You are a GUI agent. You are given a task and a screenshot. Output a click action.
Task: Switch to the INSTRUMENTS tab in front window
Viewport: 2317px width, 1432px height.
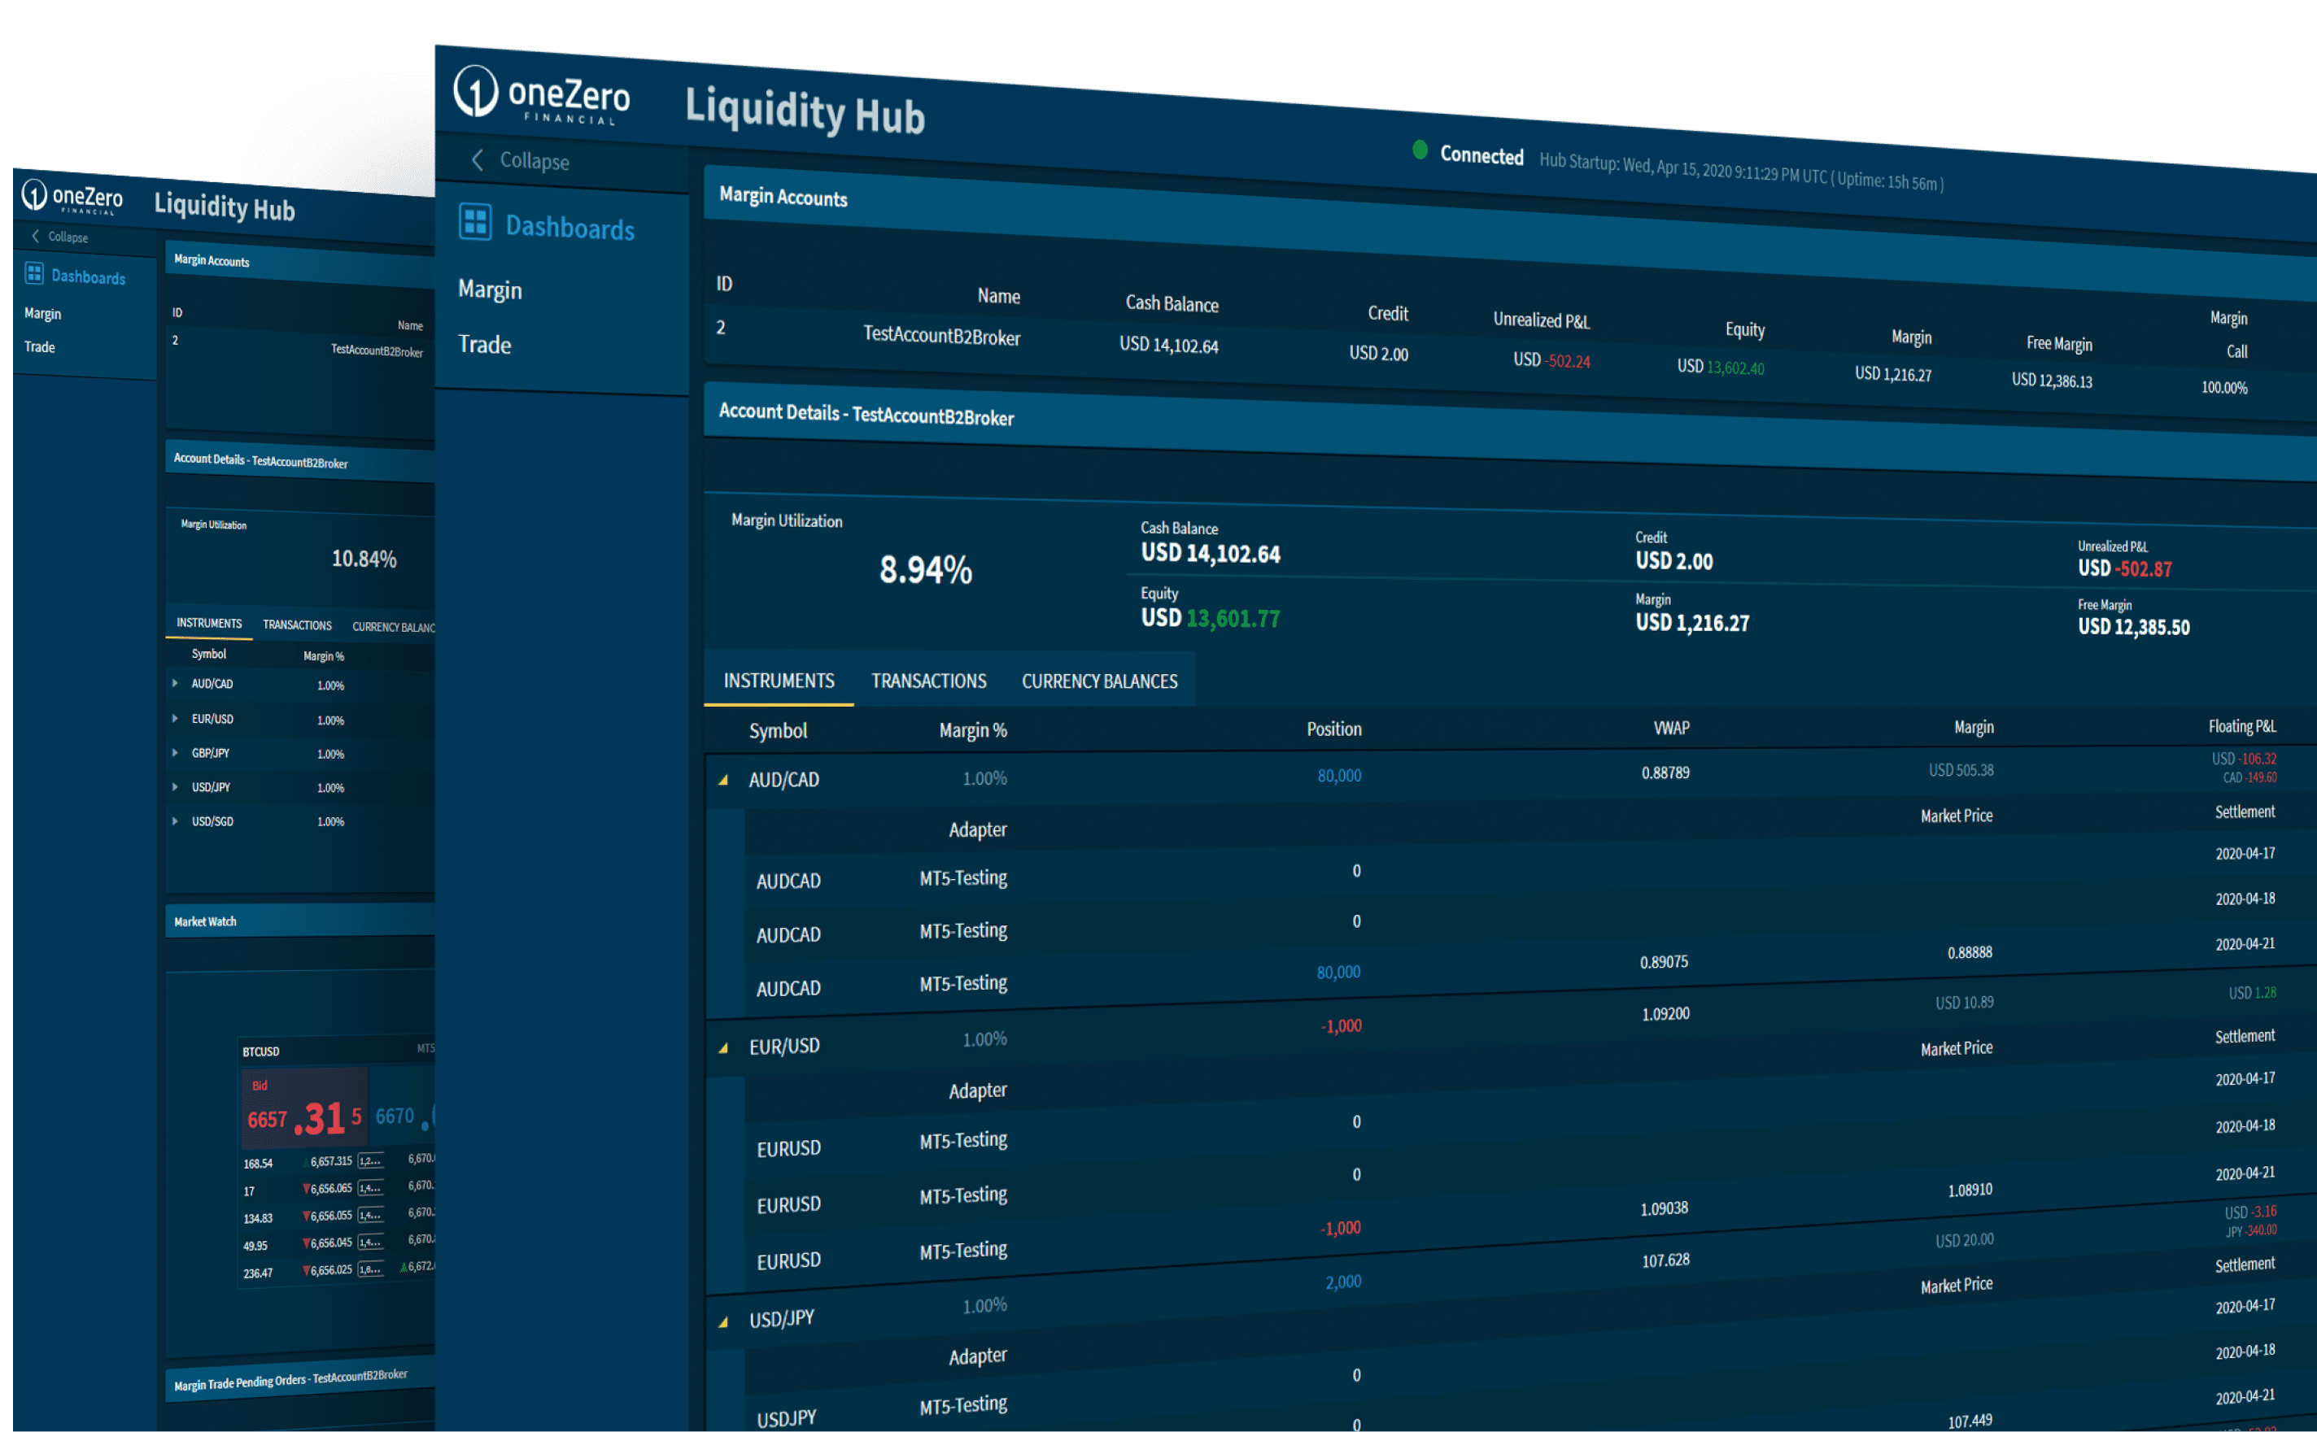(x=779, y=681)
